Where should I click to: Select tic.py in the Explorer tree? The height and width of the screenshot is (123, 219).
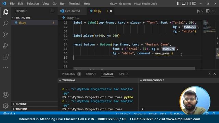tap(34, 23)
